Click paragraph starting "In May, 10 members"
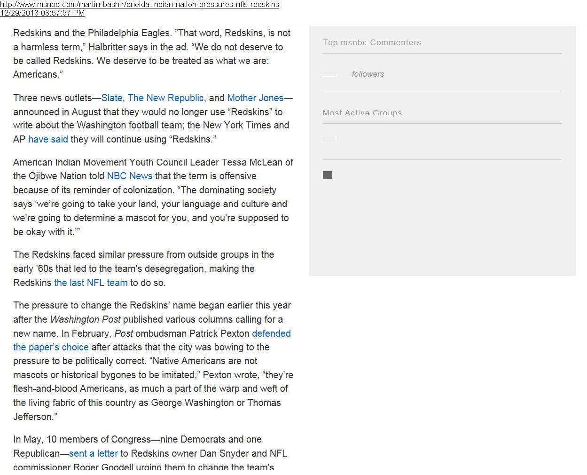587x475 pixels. (x=150, y=453)
